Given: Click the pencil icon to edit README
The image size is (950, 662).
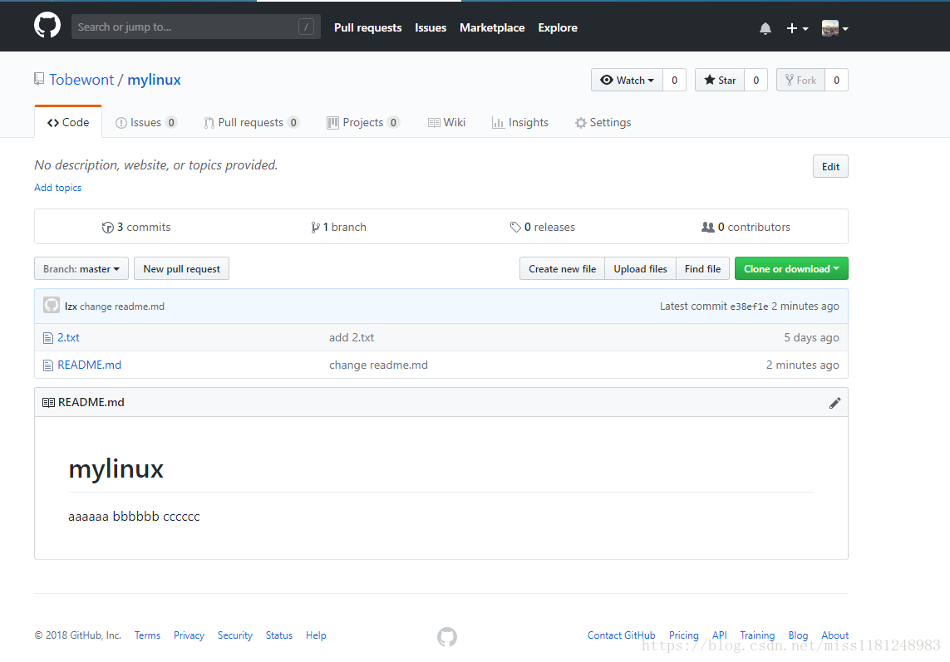Looking at the screenshot, I should [834, 403].
